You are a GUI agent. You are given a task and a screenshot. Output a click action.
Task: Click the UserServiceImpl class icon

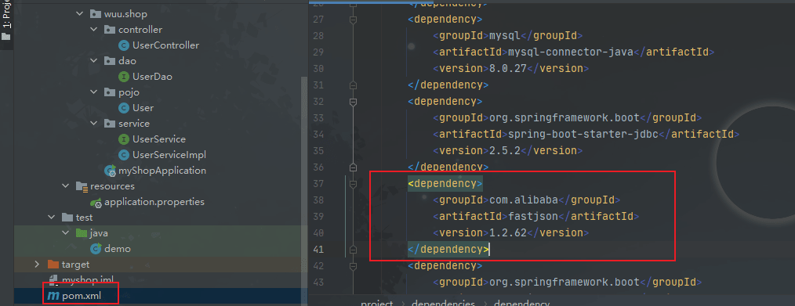[x=123, y=155]
